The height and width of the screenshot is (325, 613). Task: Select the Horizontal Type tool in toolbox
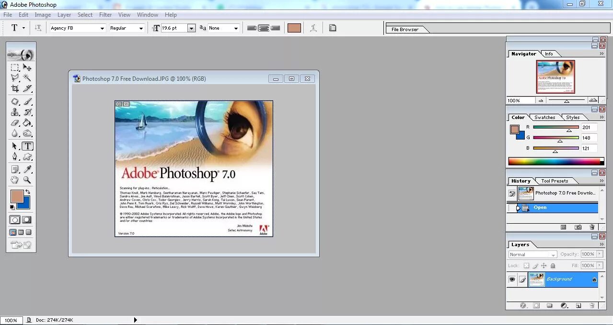(x=27, y=146)
